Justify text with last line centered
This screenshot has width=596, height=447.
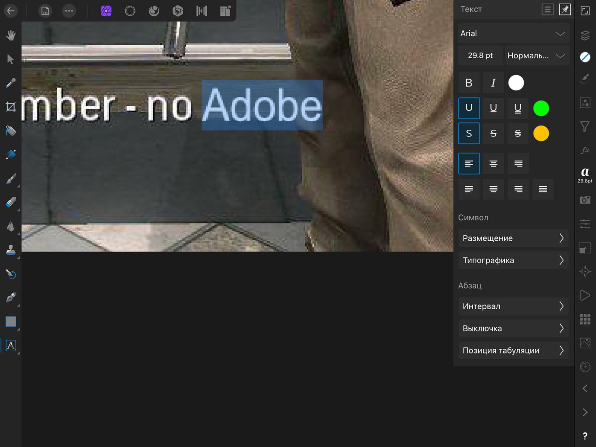pos(494,189)
